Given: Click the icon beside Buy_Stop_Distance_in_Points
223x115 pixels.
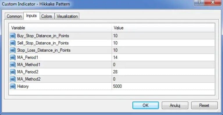Looking at the screenshot, I should tap(13, 36).
